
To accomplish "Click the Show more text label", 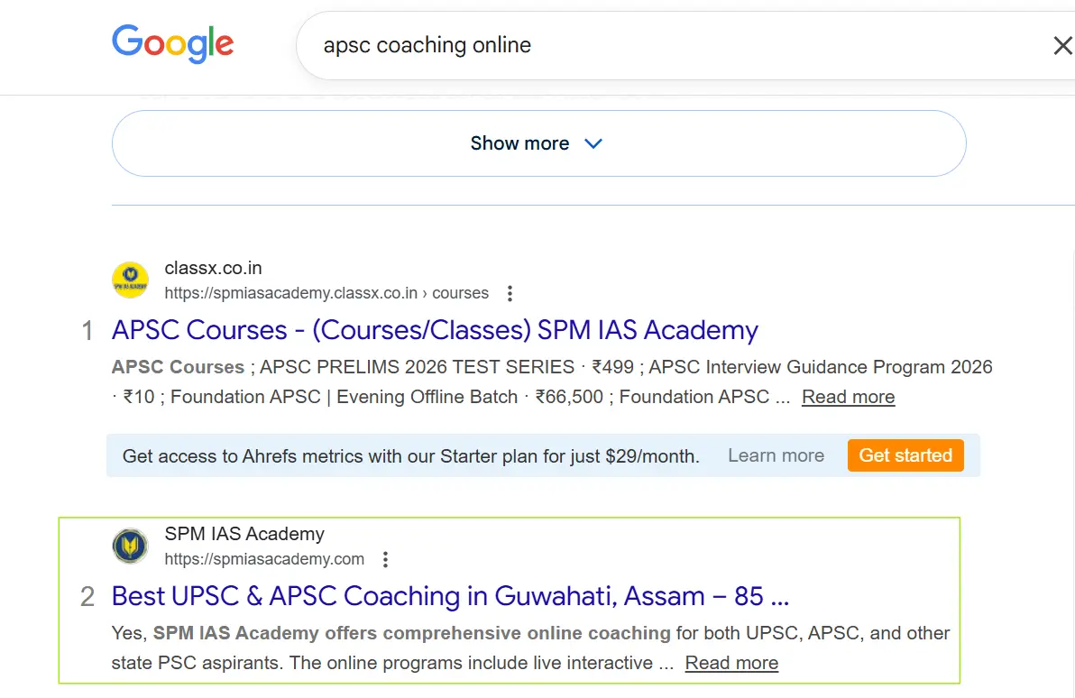I will (x=519, y=143).
